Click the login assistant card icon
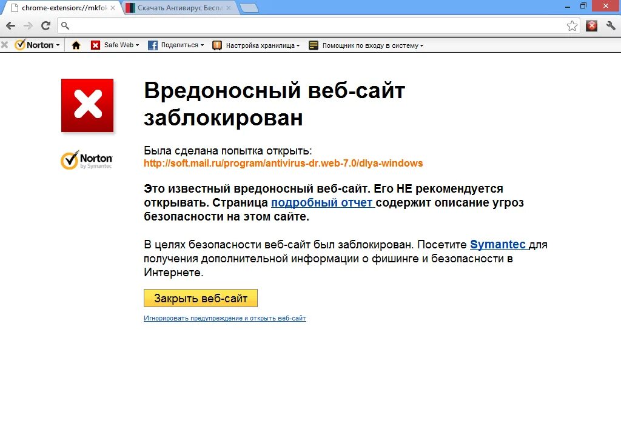The image size is (621, 441). 314,45
